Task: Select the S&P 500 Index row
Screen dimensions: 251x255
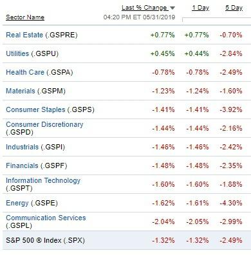Action: pos(127,240)
